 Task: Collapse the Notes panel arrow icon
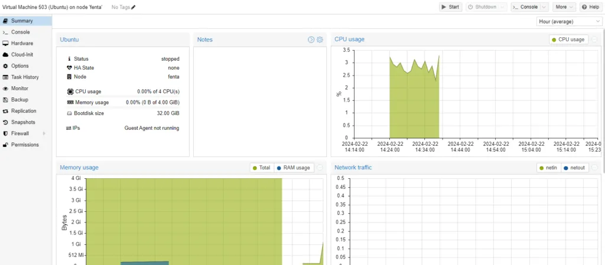311,40
